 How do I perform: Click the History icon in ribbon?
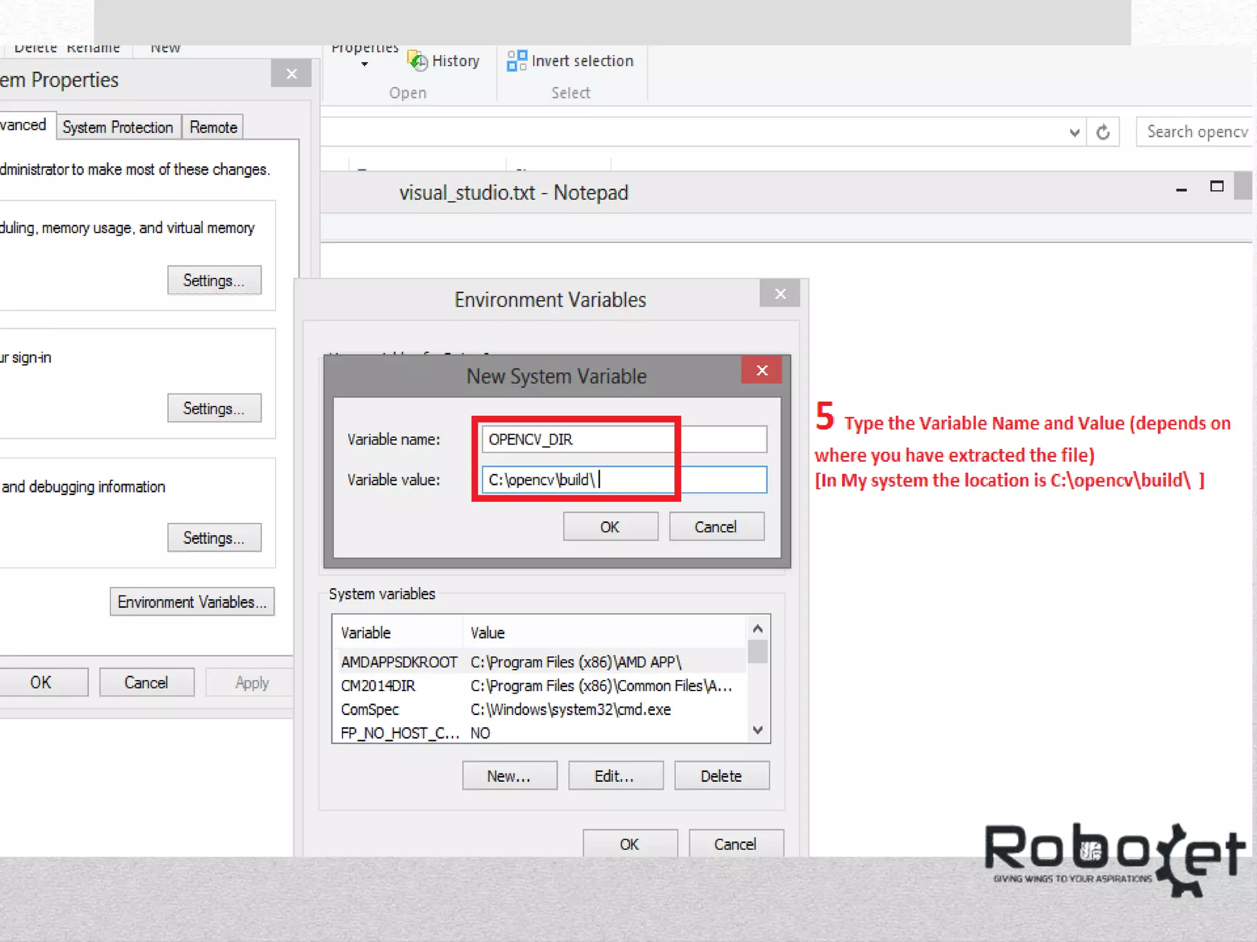point(418,61)
